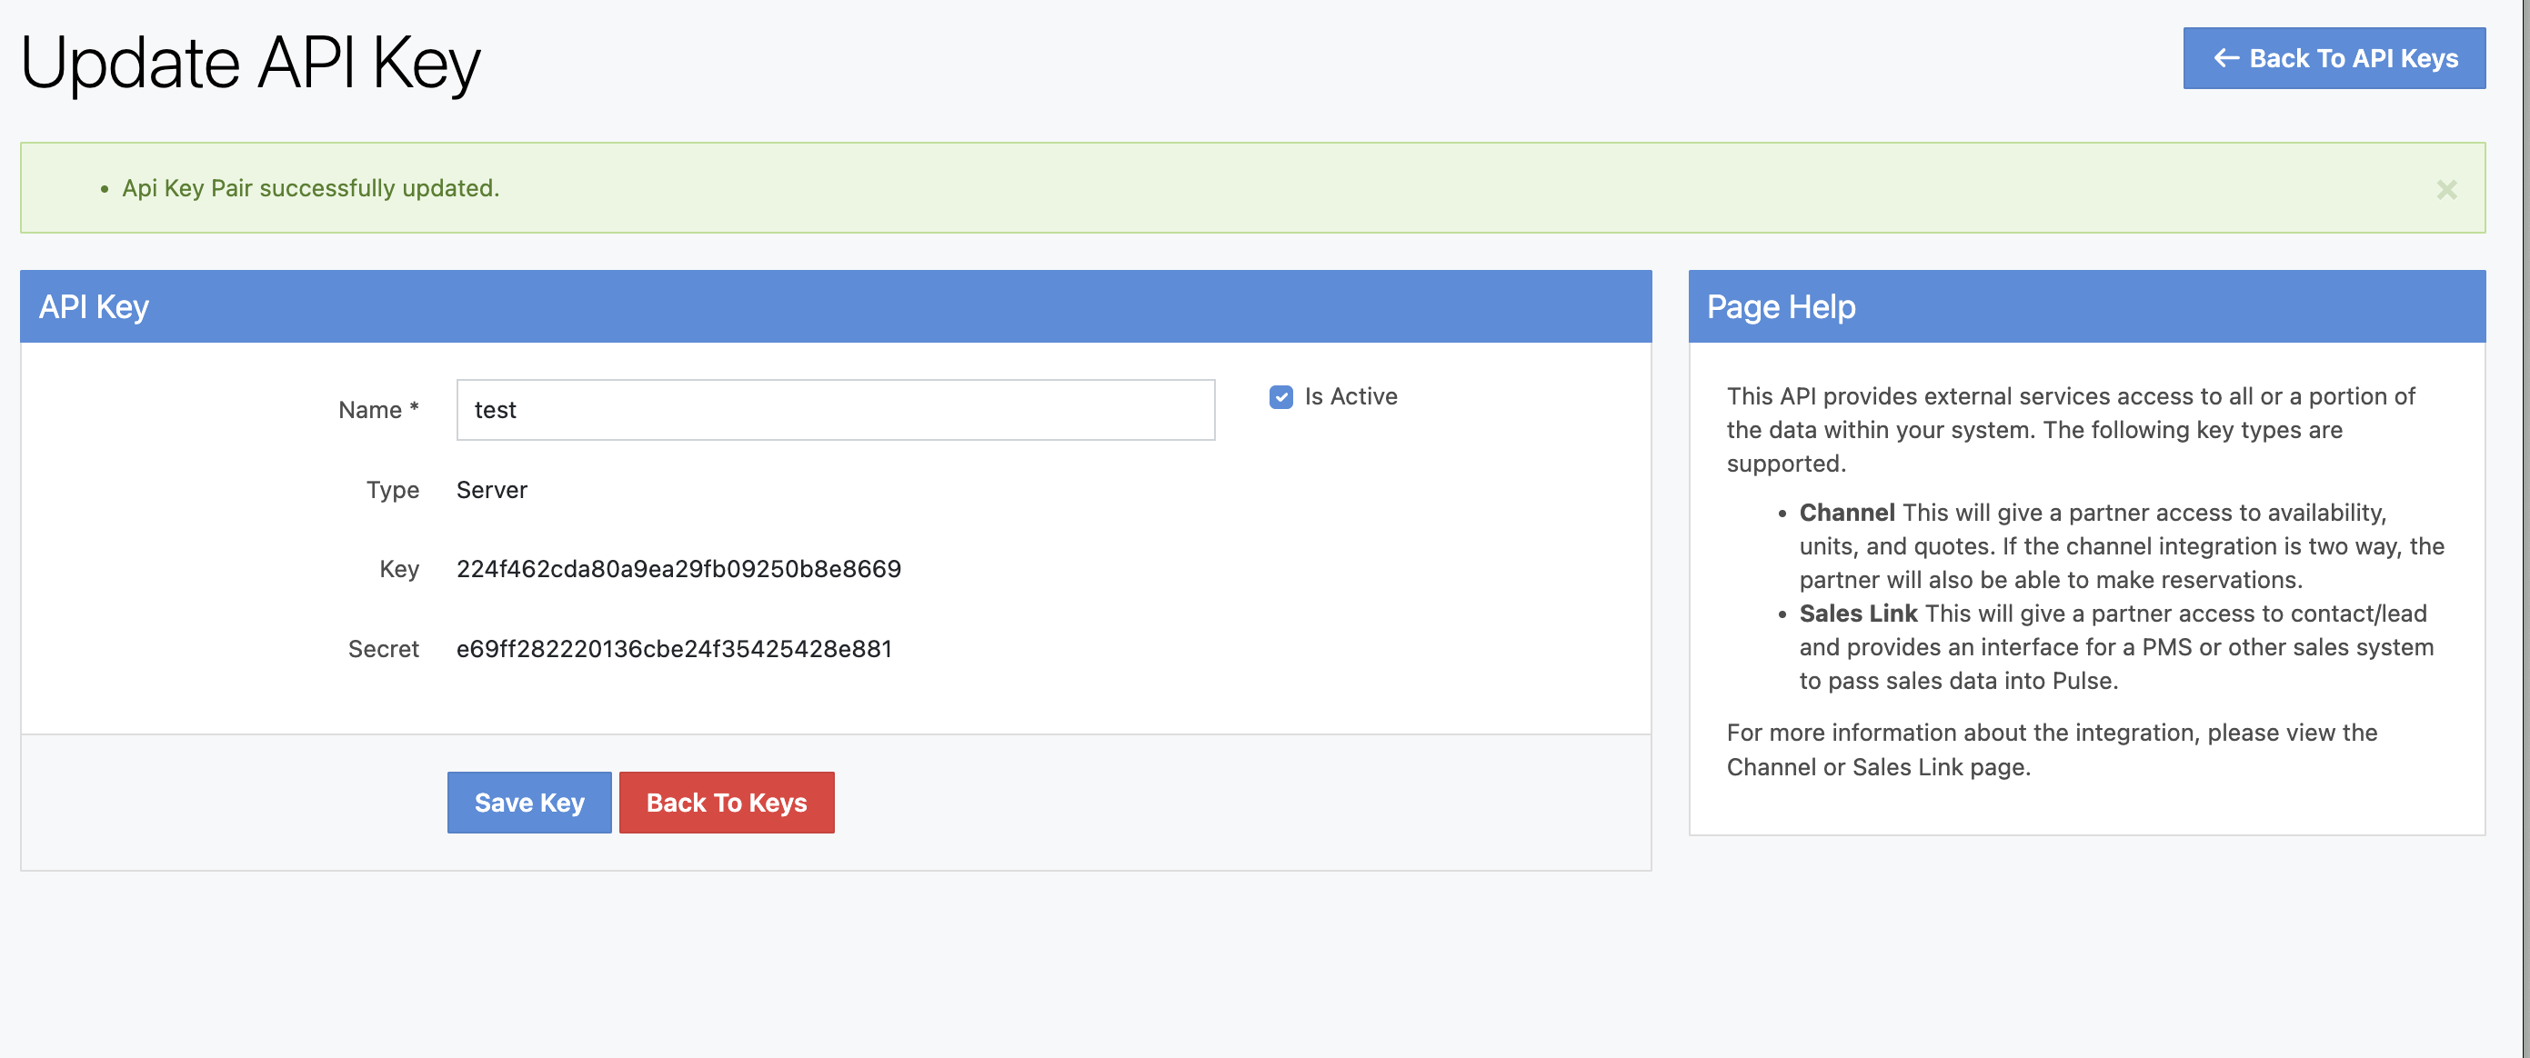Click the Secret value e69ff282… text
The image size is (2530, 1058).
point(674,649)
